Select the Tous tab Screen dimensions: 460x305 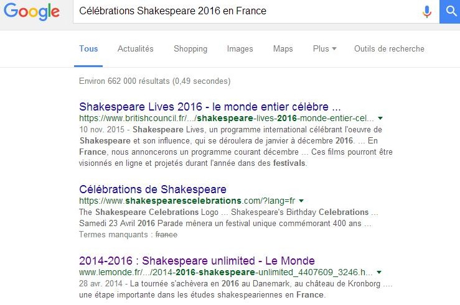[88, 49]
